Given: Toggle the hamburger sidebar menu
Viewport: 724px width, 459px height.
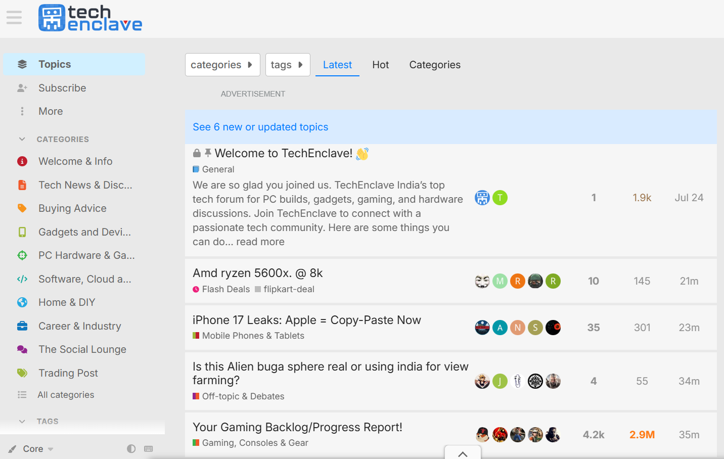Looking at the screenshot, I should 14,18.
